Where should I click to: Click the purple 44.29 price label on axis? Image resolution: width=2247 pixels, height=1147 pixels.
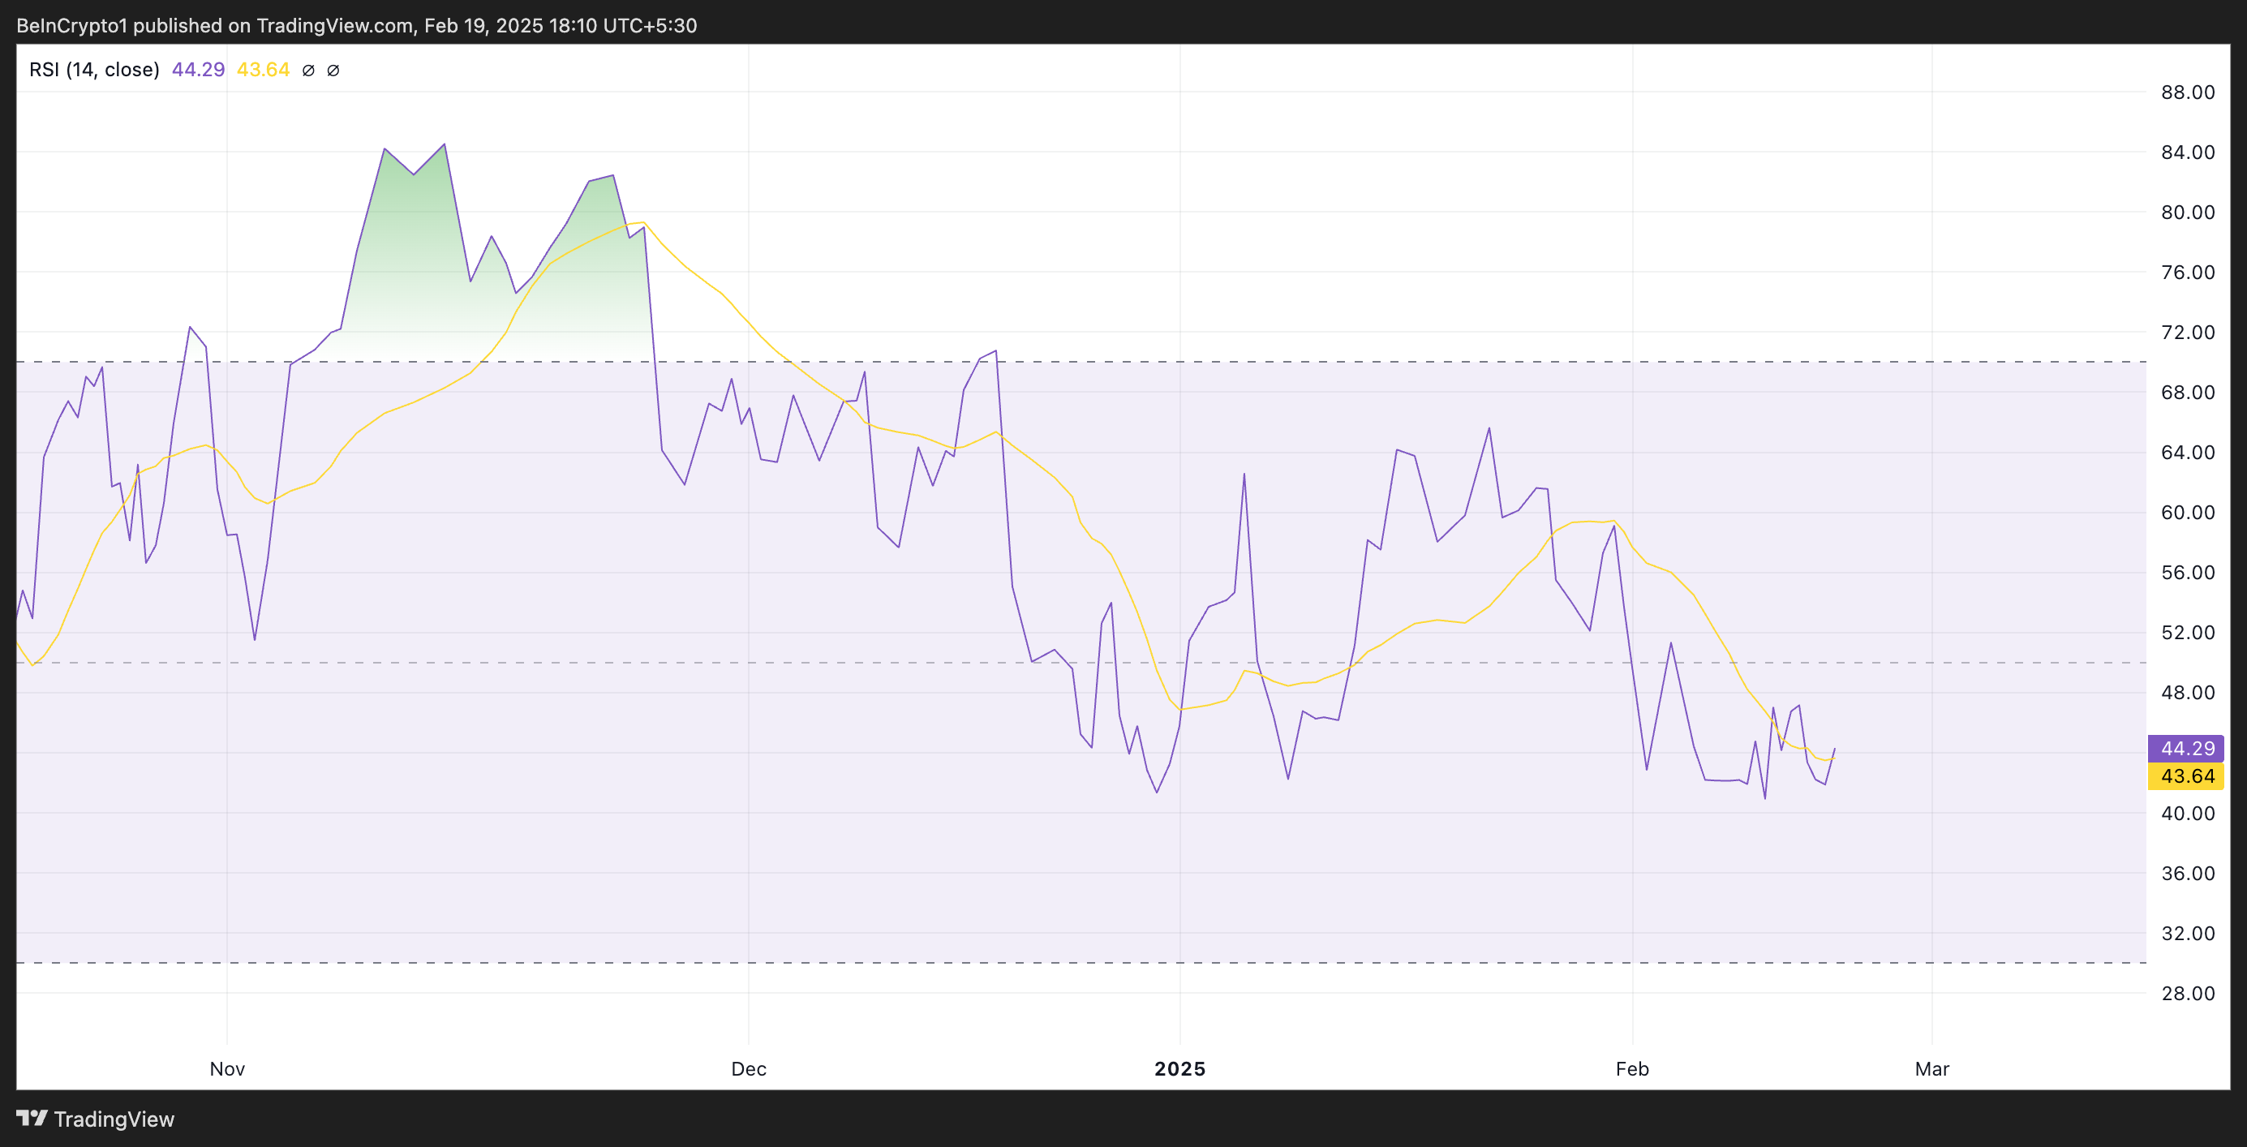tap(2186, 749)
